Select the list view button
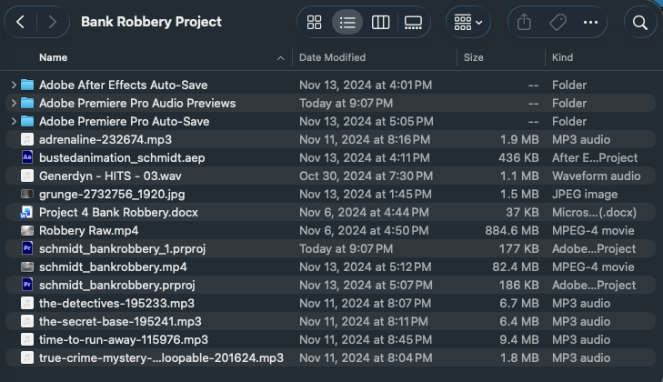 point(347,22)
